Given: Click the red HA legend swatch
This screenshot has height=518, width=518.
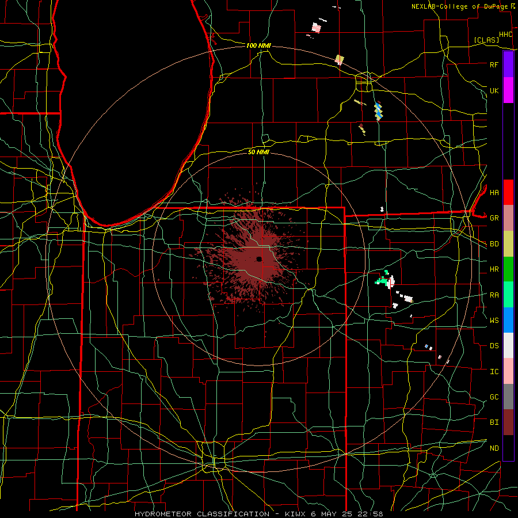Looking at the screenshot, I should tap(508, 192).
